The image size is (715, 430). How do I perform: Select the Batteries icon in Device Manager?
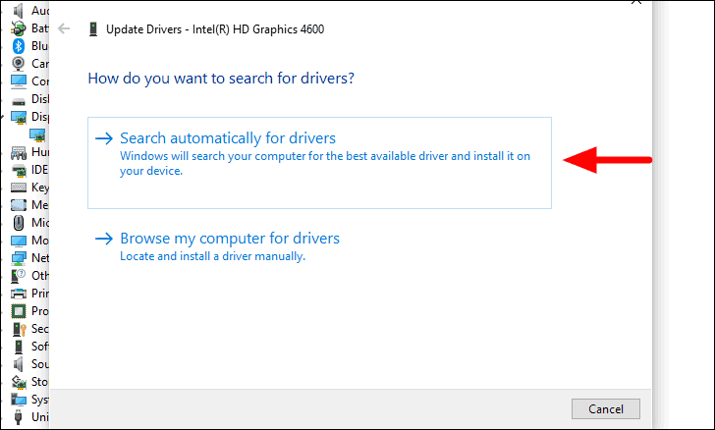19,28
